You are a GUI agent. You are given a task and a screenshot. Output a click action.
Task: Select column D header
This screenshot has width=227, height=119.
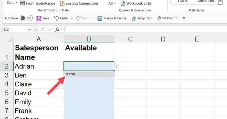click(163, 39)
